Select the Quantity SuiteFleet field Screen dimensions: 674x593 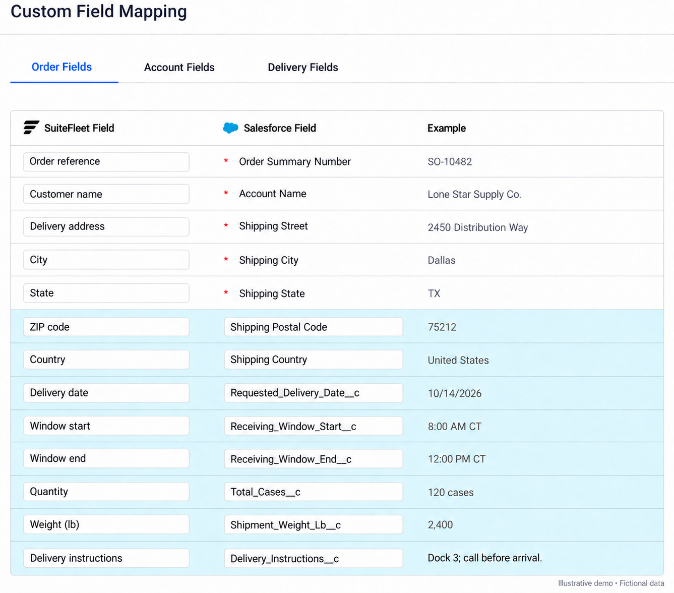[x=106, y=492]
